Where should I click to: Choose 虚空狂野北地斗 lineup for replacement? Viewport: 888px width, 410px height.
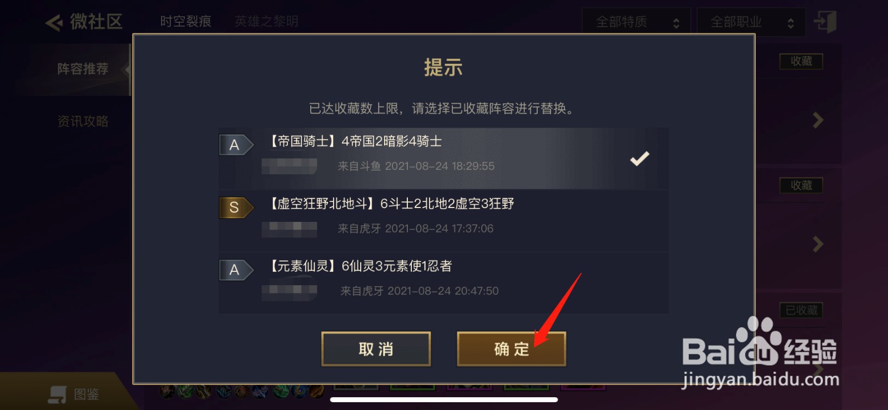tap(443, 221)
